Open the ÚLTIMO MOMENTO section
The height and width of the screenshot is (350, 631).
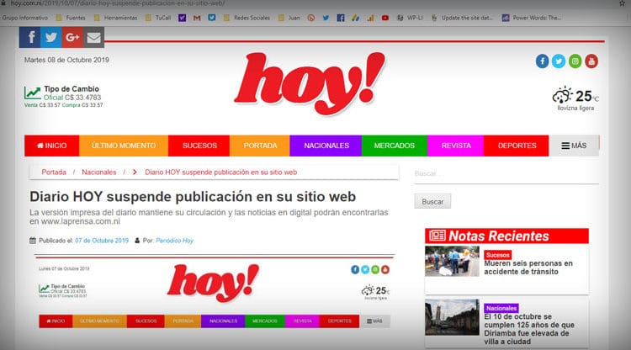point(124,146)
